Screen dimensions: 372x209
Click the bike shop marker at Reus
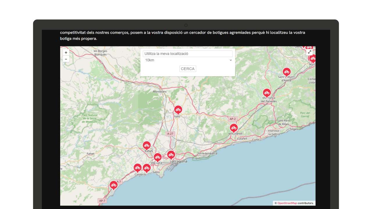click(146, 145)
